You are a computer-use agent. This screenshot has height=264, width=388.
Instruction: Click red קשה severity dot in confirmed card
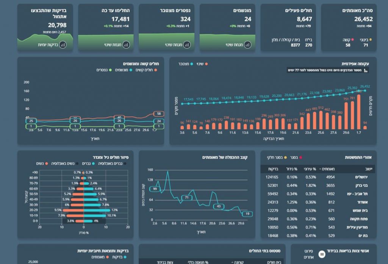pos(352,39)
